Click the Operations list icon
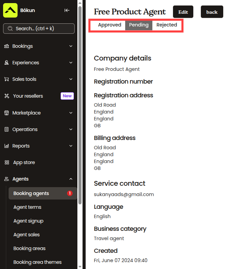Viewport: 227px width, 269px height. pyautogui.click(x=7, y=129)
